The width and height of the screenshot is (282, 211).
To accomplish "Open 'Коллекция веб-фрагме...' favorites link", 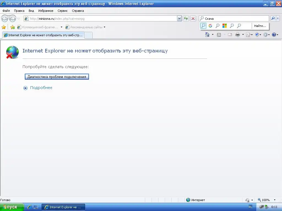I will click(x=38, y=27).
